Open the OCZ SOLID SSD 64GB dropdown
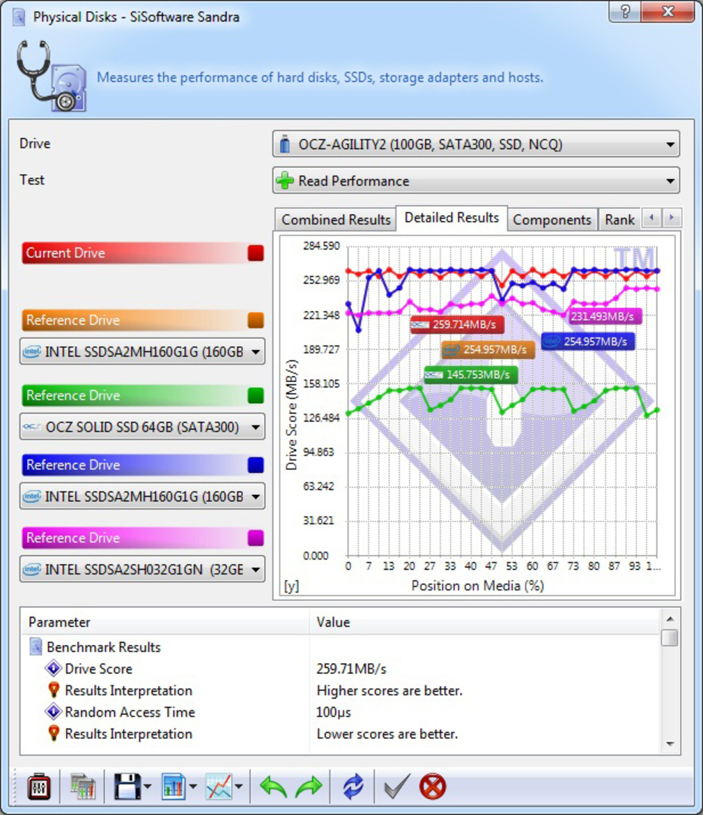This screenshot has height=815, width=703. tap(142, 427)
